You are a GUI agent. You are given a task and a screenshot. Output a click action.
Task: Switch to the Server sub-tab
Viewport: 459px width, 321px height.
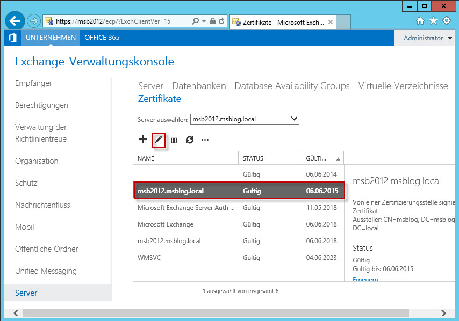click(150, 86)
